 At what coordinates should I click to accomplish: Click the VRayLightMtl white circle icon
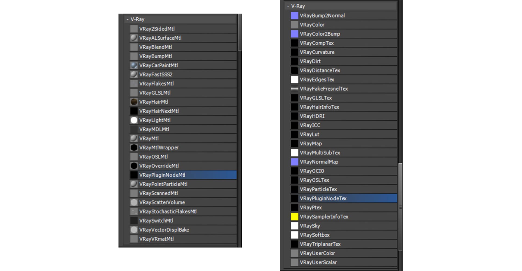[x=134, y=120]
